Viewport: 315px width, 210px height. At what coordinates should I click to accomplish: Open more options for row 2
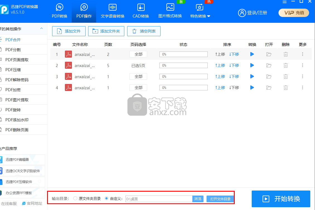click(x=302, y=65)
